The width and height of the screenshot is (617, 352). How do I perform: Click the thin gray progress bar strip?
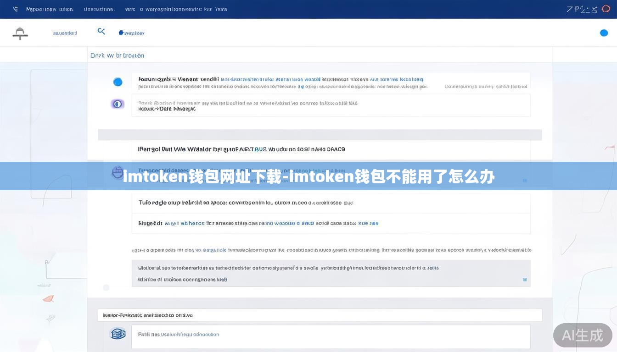[x=320, y=134]
